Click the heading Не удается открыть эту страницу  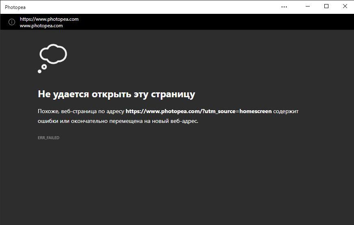[x=117, y=94]
